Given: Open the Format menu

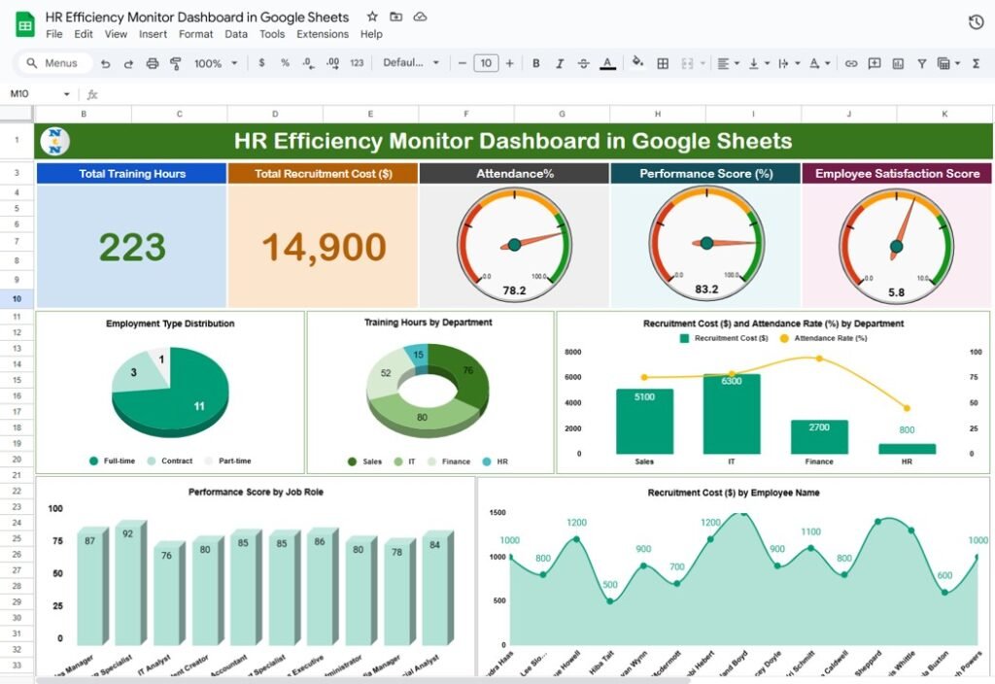Looking at the screenshot, I should click(195, 34).
